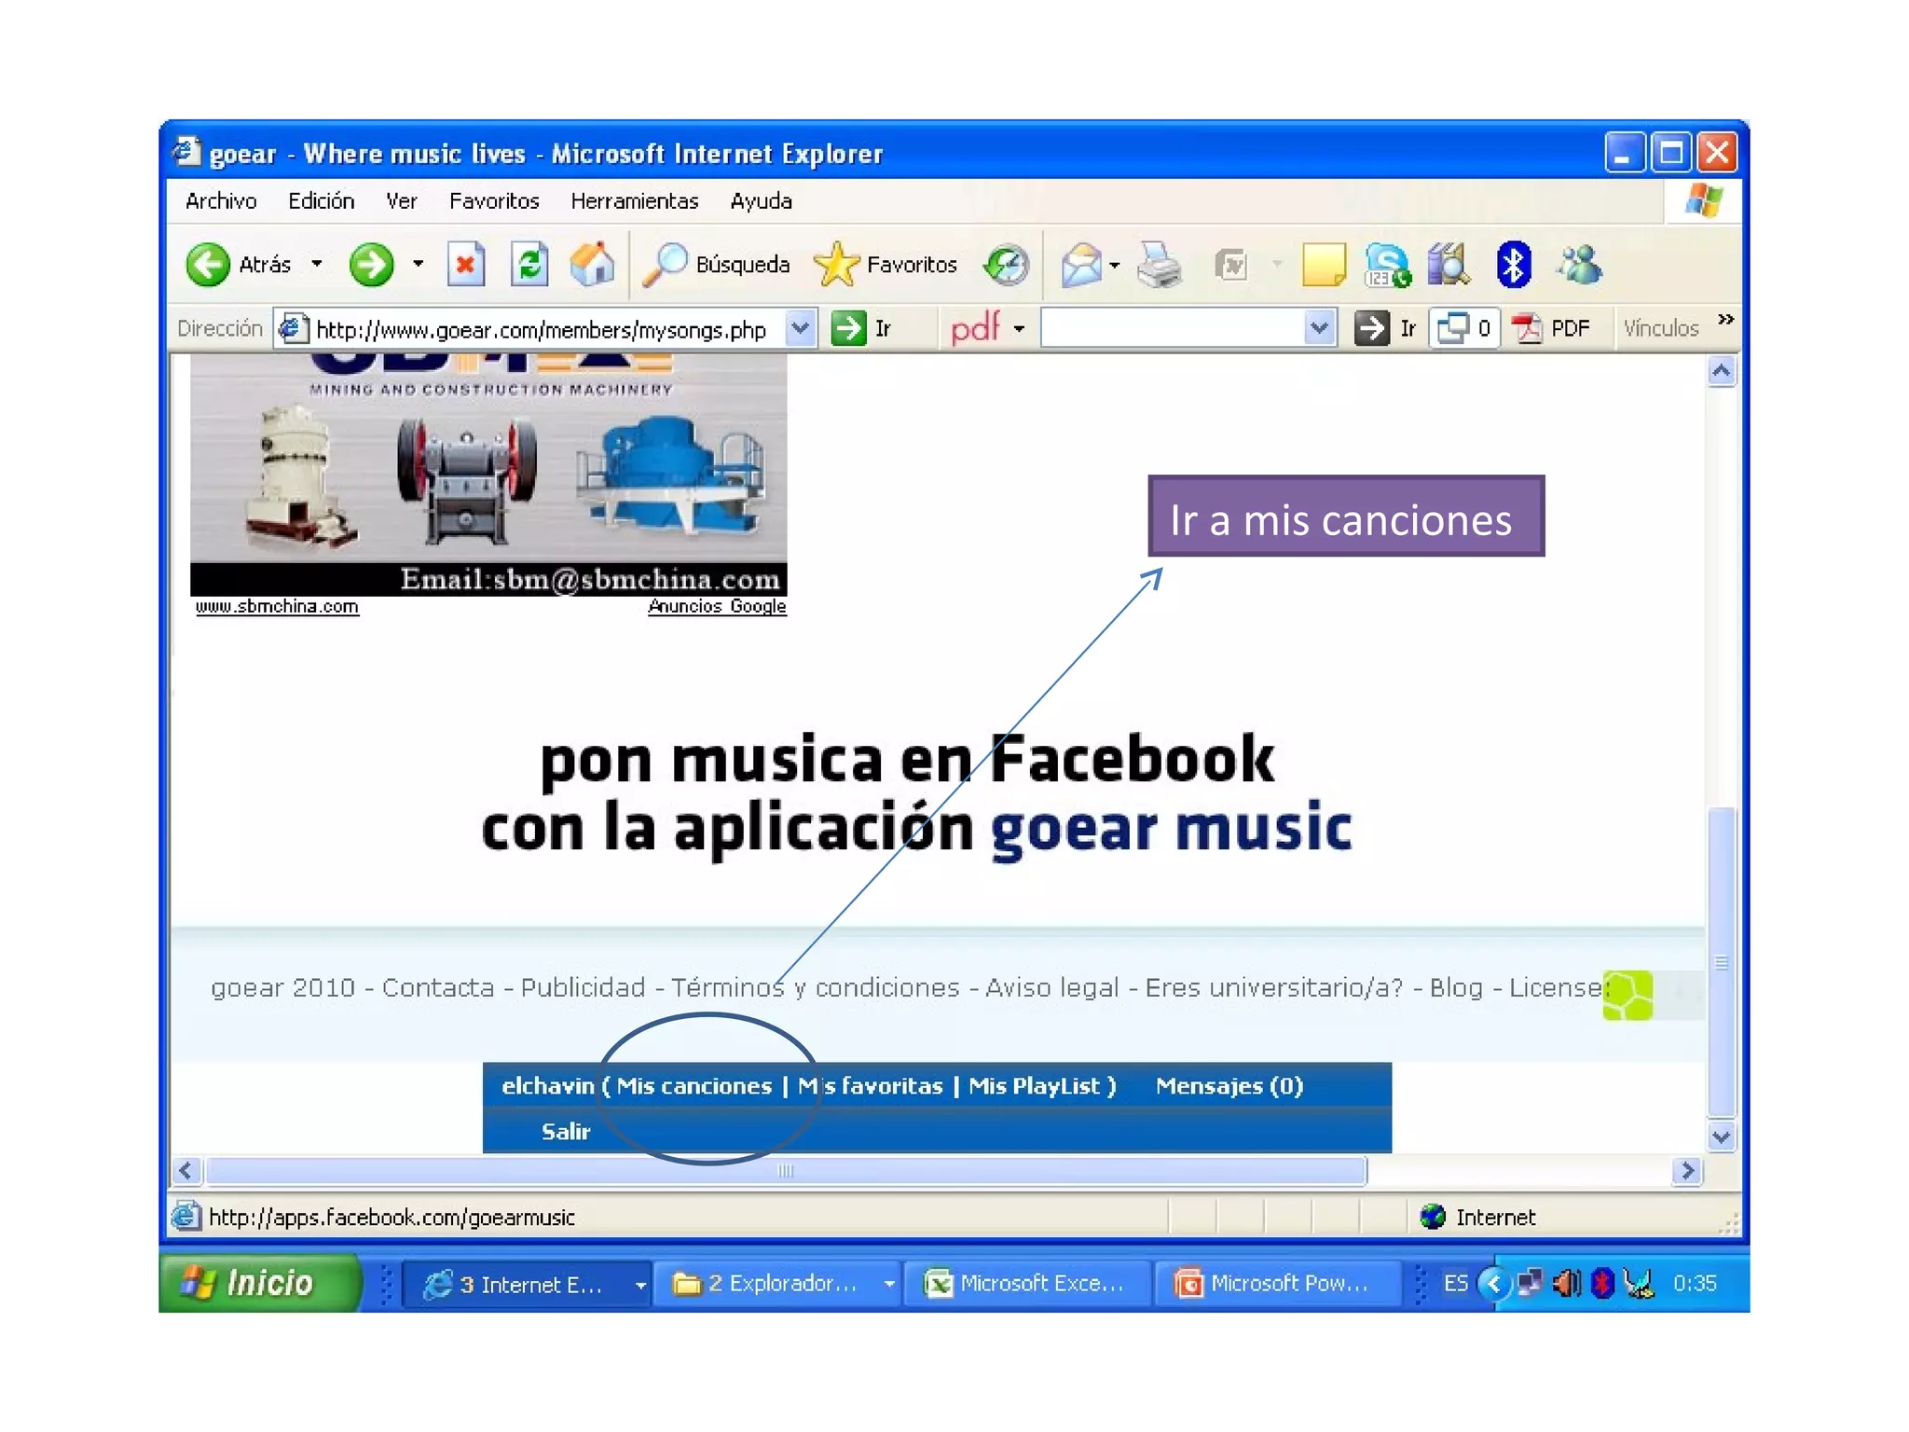Expand the address bar dropdown
This screenshot has width=1909, height=1432.
pos(801,328)
